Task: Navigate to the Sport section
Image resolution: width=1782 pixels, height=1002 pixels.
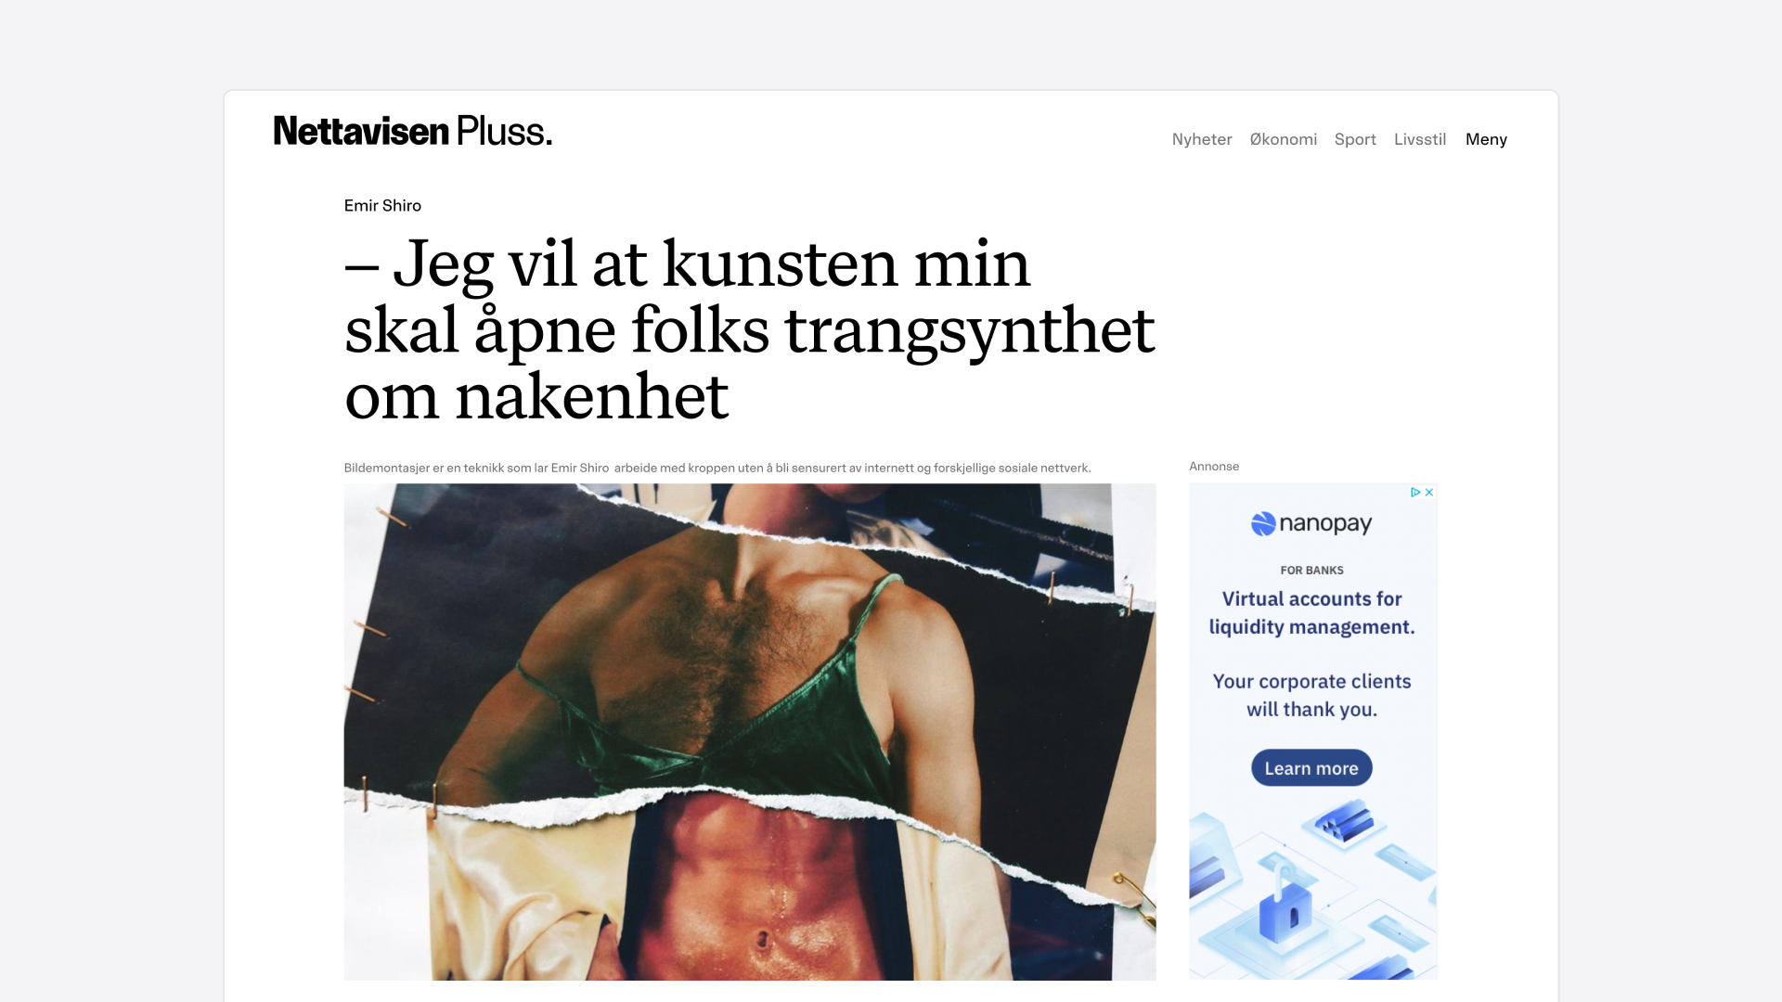Action: 1355,139
